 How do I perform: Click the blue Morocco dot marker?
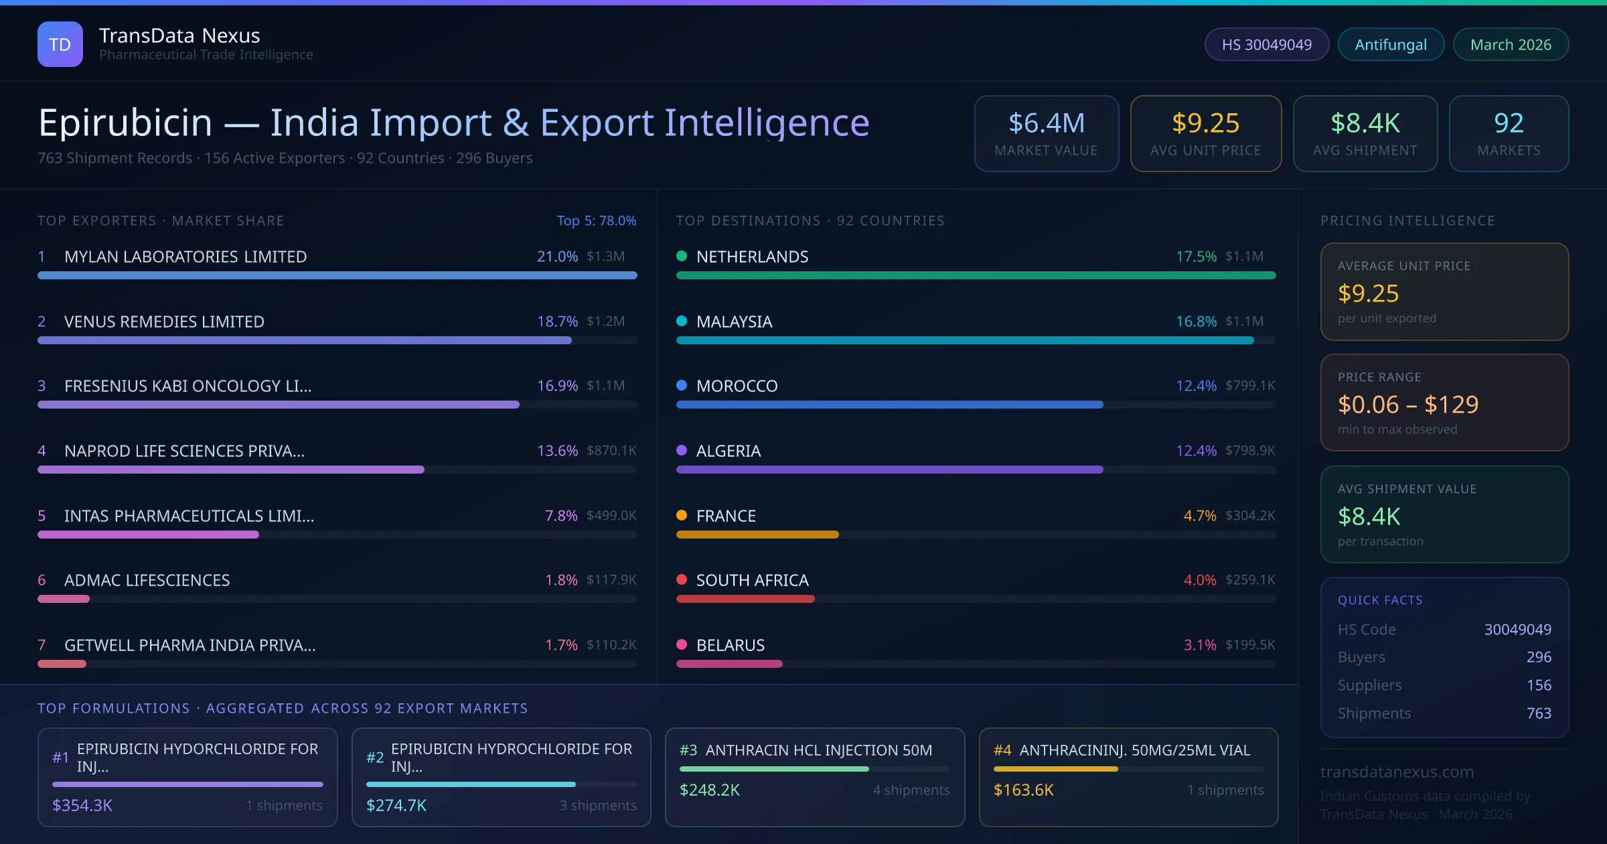point(682,385)
